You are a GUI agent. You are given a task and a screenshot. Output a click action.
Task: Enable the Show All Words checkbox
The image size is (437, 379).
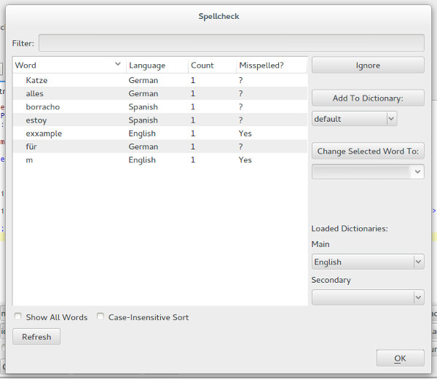[x=18, y=317]
